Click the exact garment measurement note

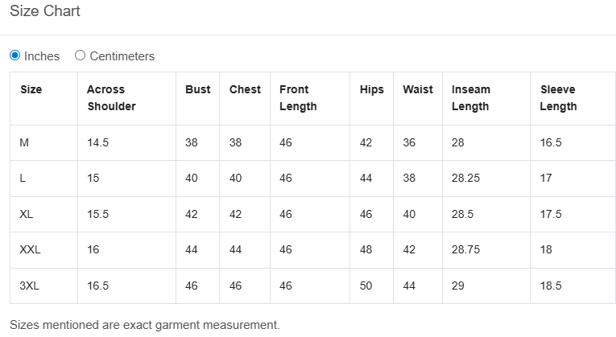click(145, 325)
